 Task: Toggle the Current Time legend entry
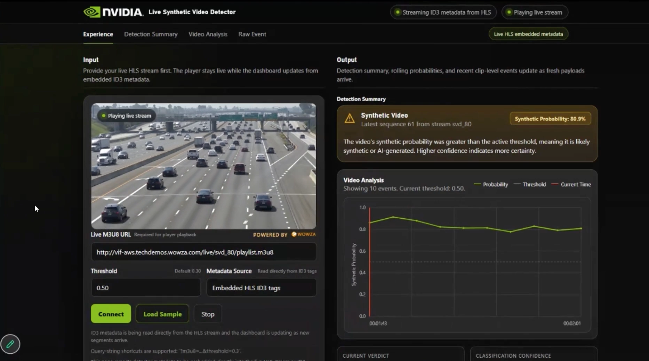click(571, 184)
